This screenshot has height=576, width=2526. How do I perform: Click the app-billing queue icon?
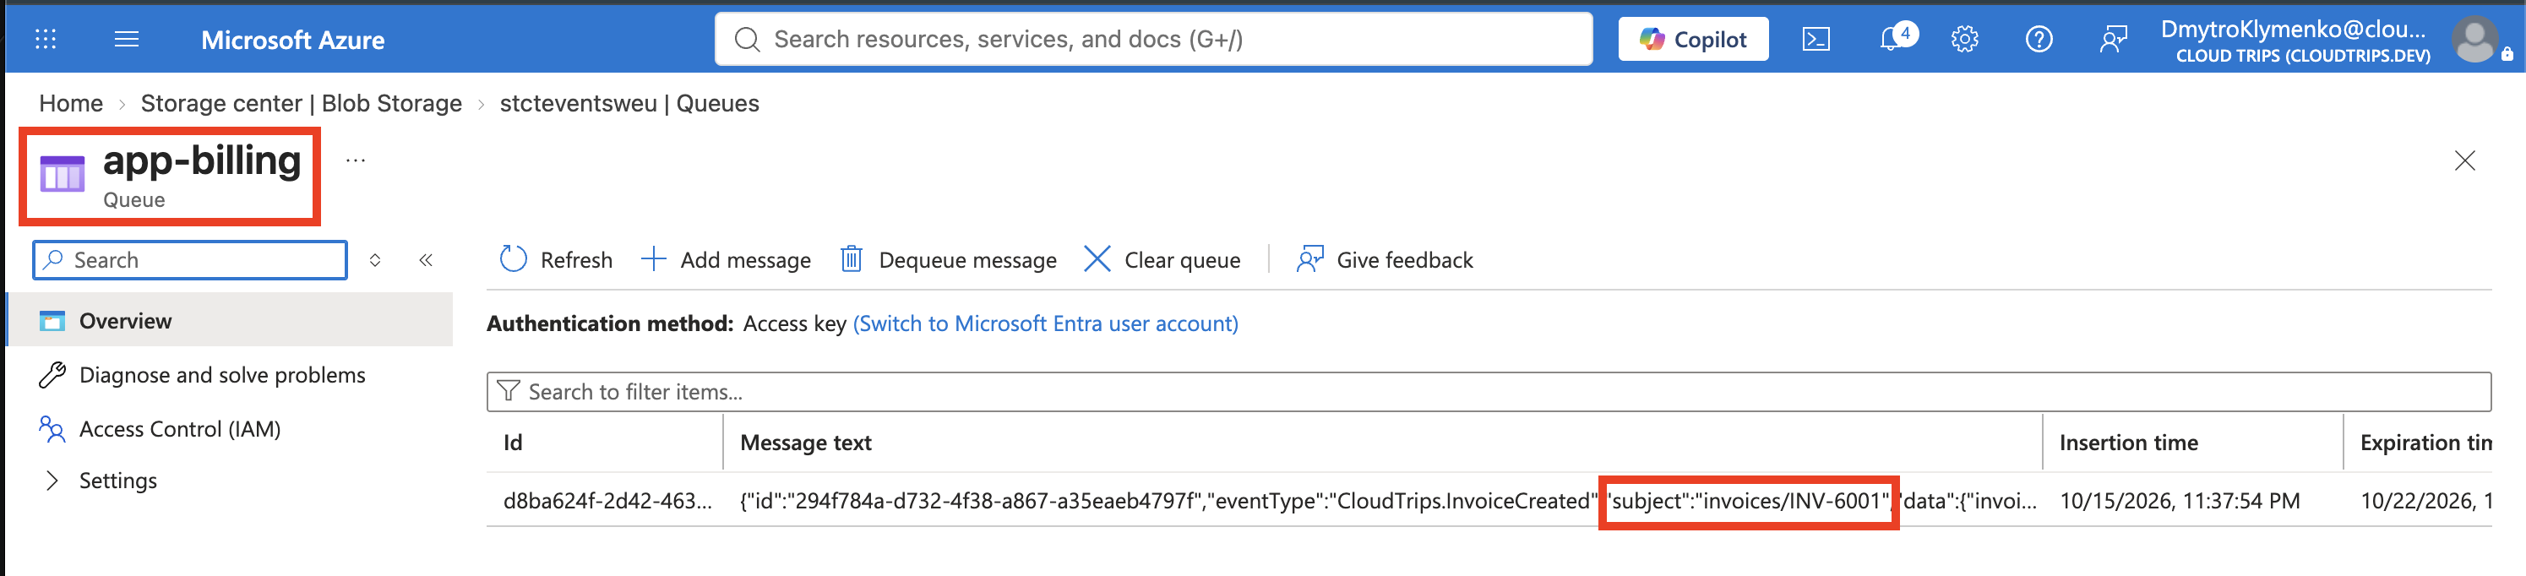coord(62,173)
